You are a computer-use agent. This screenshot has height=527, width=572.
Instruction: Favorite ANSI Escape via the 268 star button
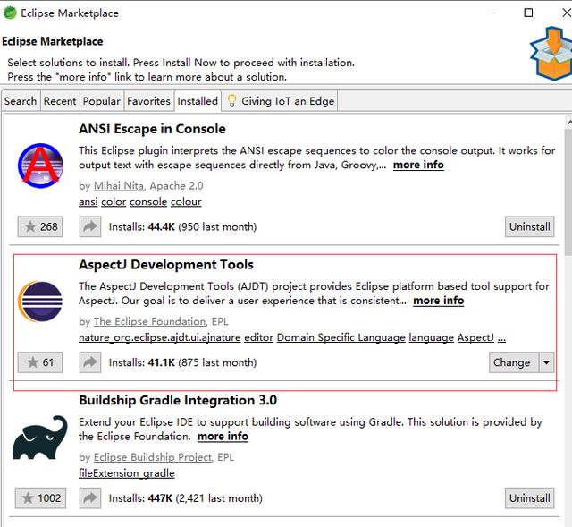click(40, 226)
